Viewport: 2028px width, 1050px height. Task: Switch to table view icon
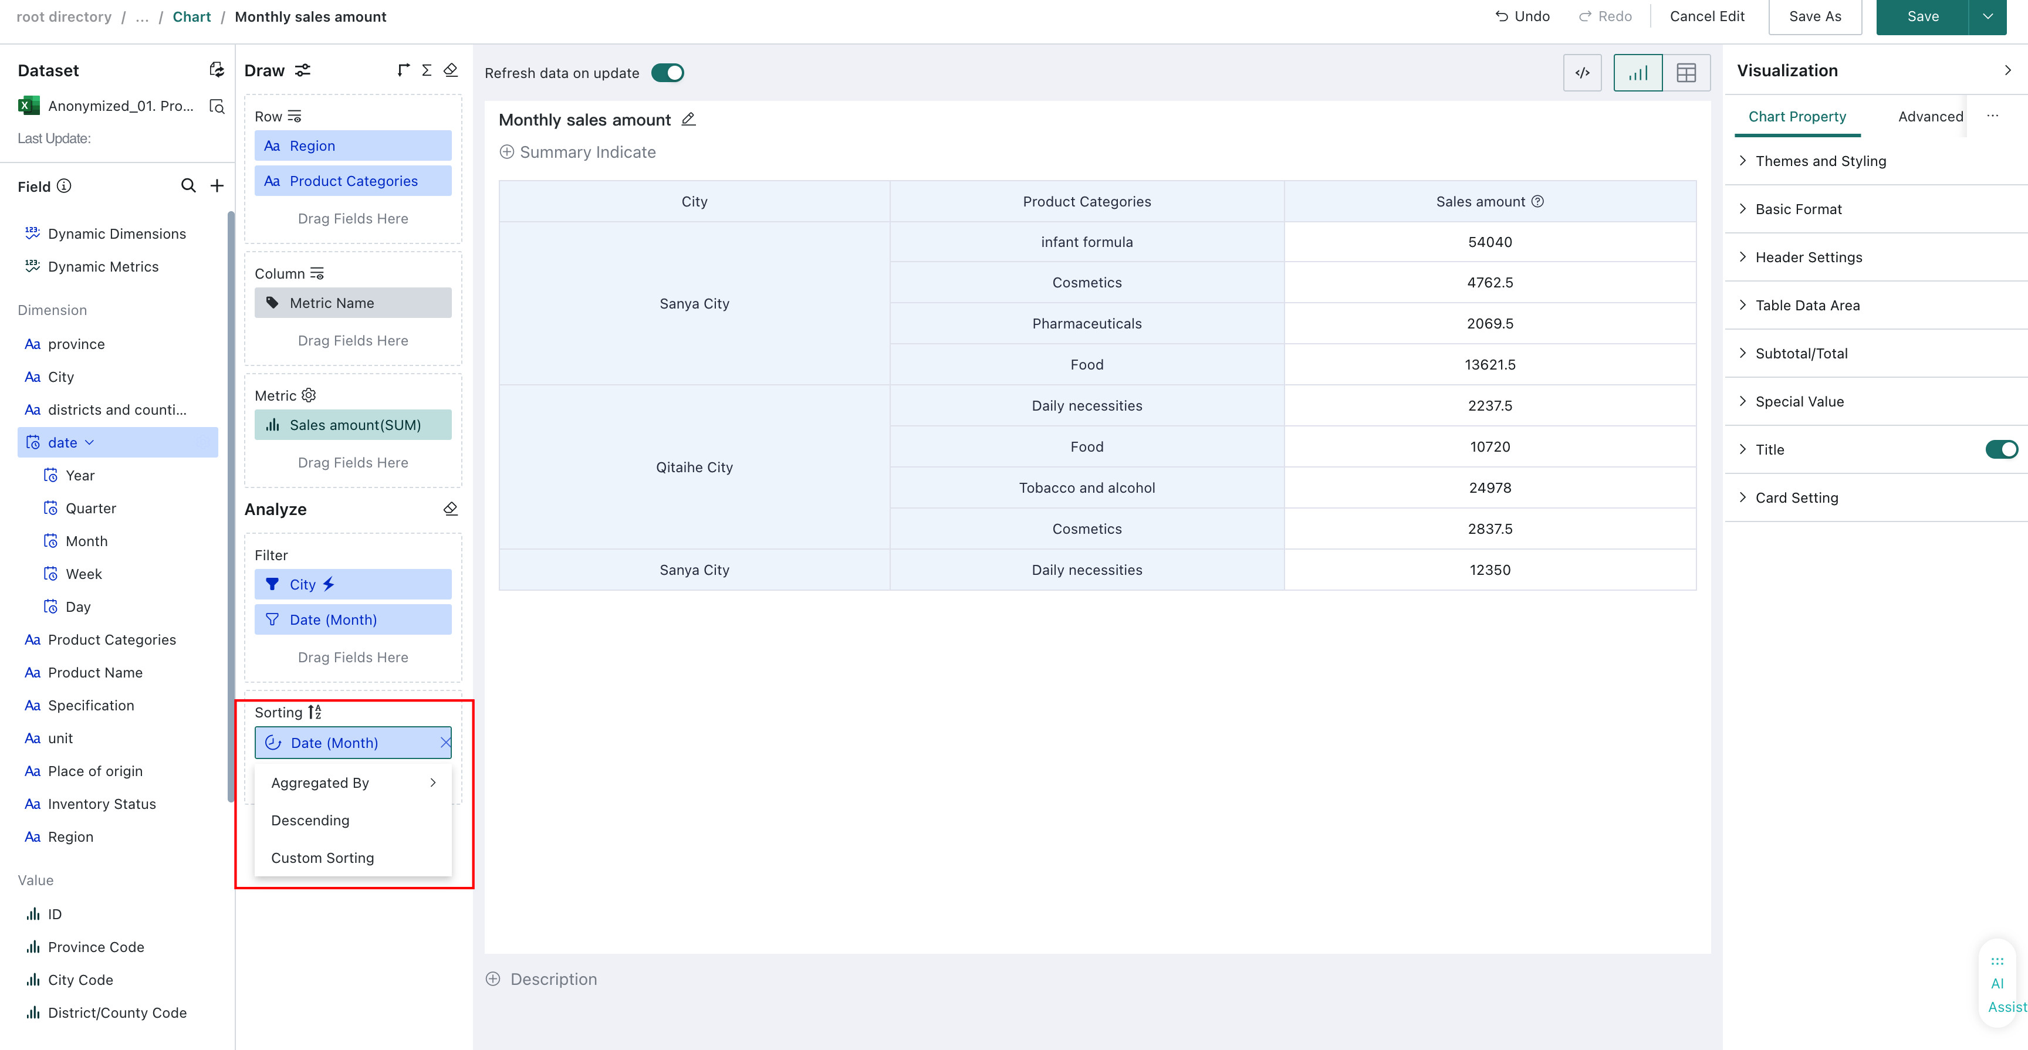click(1686, 72)
